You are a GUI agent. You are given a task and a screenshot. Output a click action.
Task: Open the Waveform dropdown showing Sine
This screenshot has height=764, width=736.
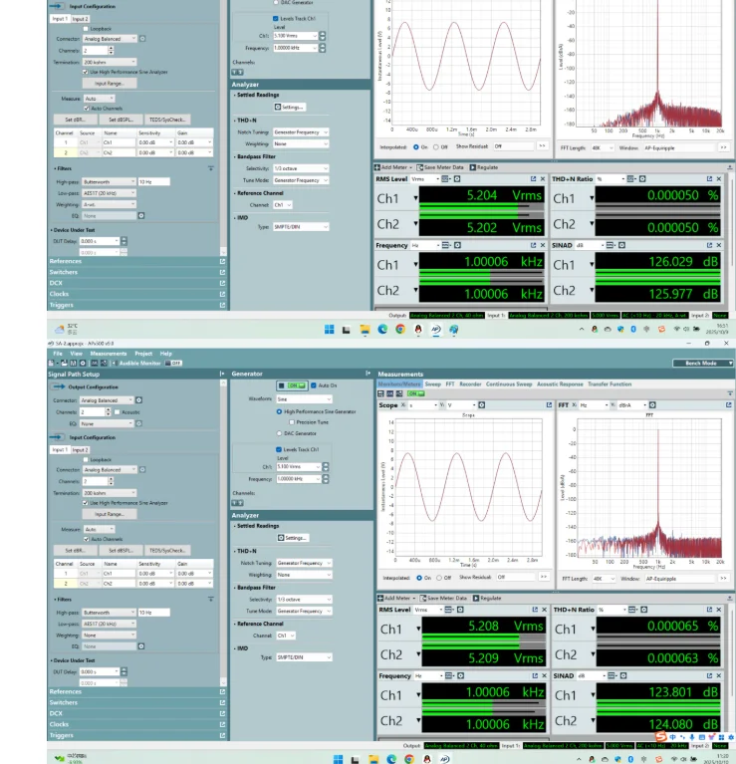point(304,399)
